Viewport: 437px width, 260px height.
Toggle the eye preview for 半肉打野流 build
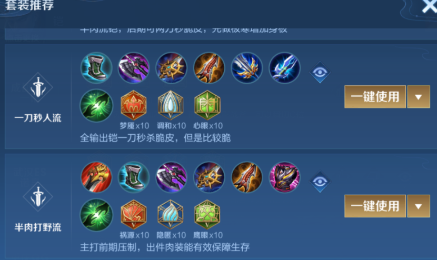click(320, 182)
